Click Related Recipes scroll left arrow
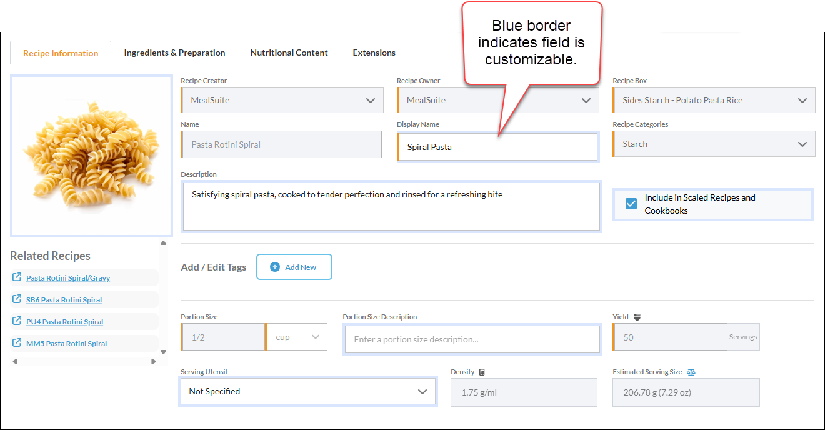The width and height of the screenshot is (825, 430). 15,361
